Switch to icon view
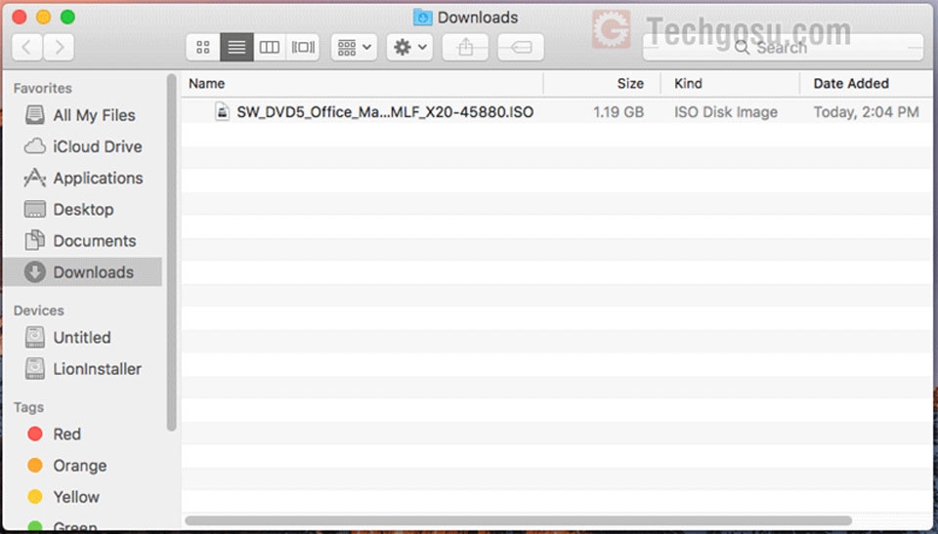 click(203, 47)
